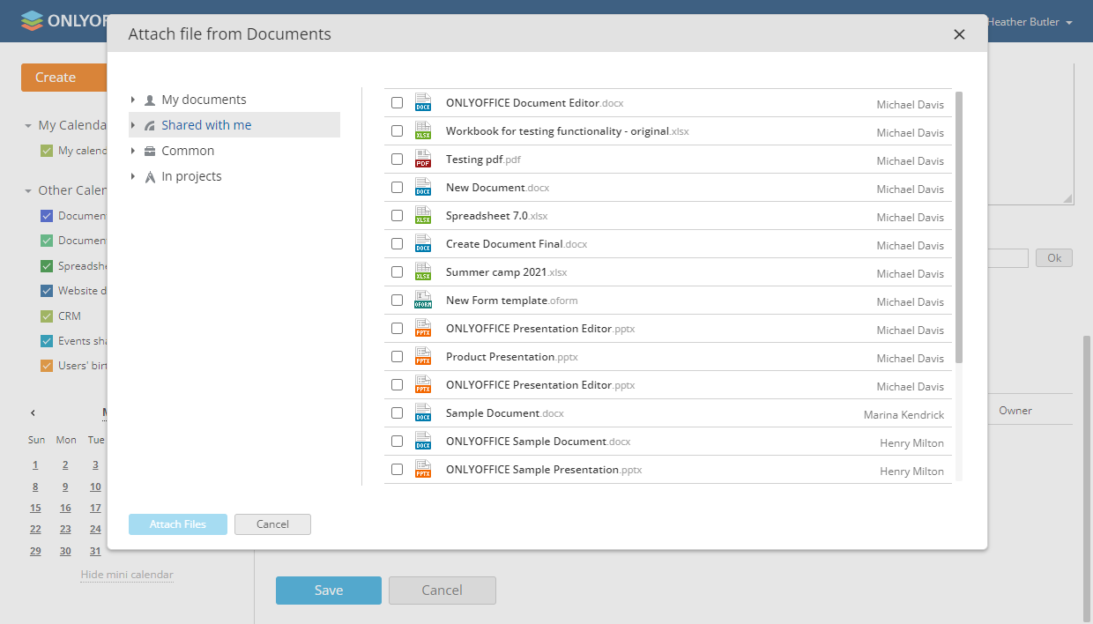Select the Shared with me folder
This screenshot has height=624, width=1093.
tap(206, 126)
